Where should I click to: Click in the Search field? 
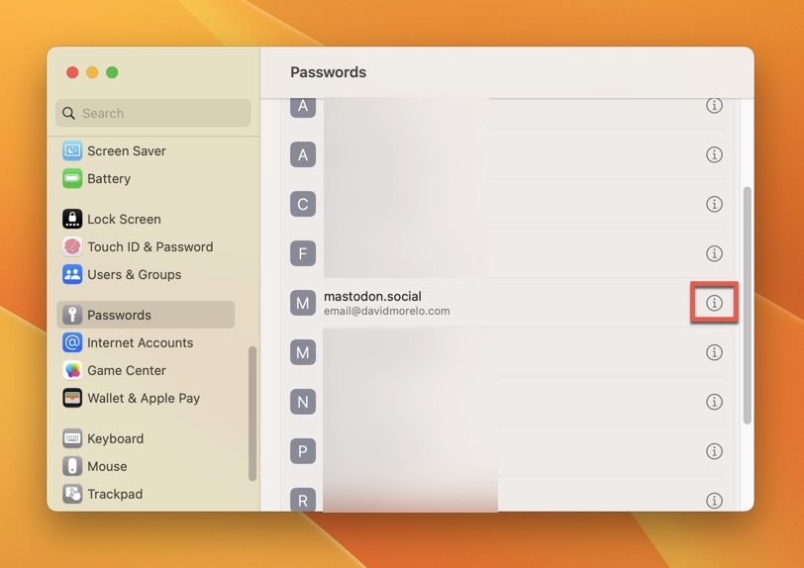[152, 113]
